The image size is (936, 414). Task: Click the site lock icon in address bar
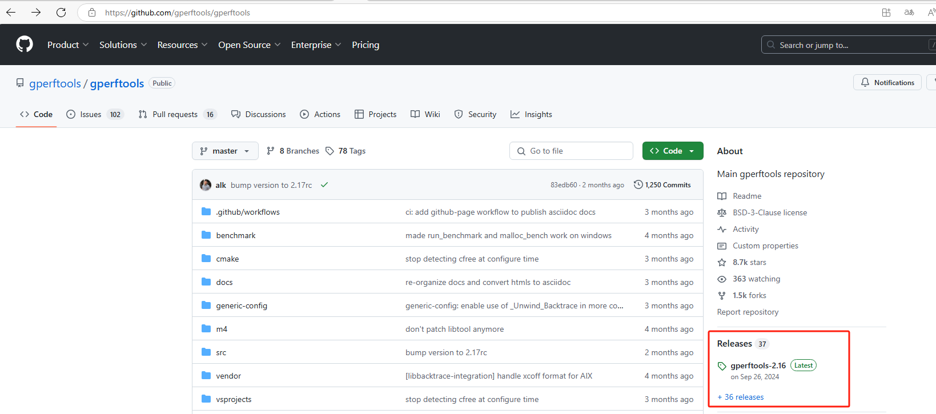click(x=91, y=12)
